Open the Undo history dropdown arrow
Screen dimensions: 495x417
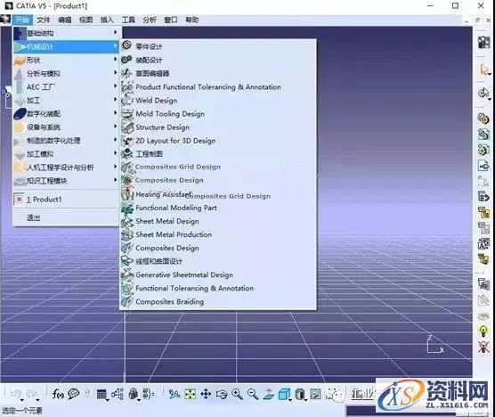(21, 401)
